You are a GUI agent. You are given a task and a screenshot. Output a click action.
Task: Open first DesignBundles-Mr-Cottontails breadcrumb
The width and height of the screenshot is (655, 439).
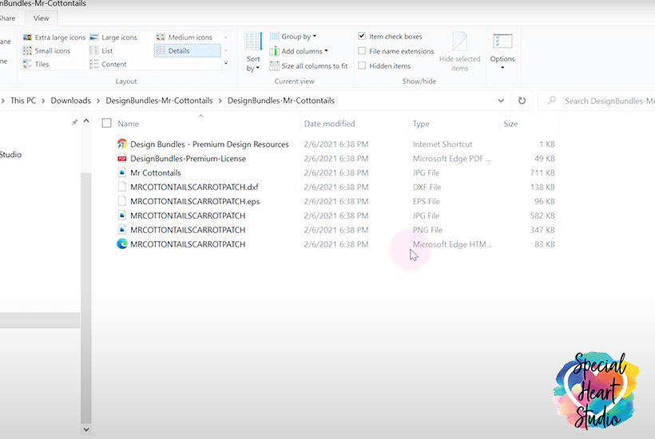coord(159,101)
